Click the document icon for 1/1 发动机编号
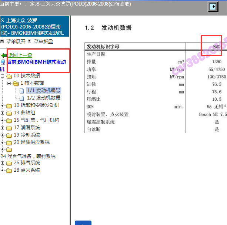This screenshot has height=225, width=227. [22, 91]
